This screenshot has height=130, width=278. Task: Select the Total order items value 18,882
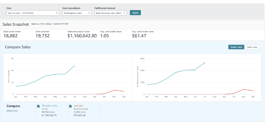pos(11,36)
